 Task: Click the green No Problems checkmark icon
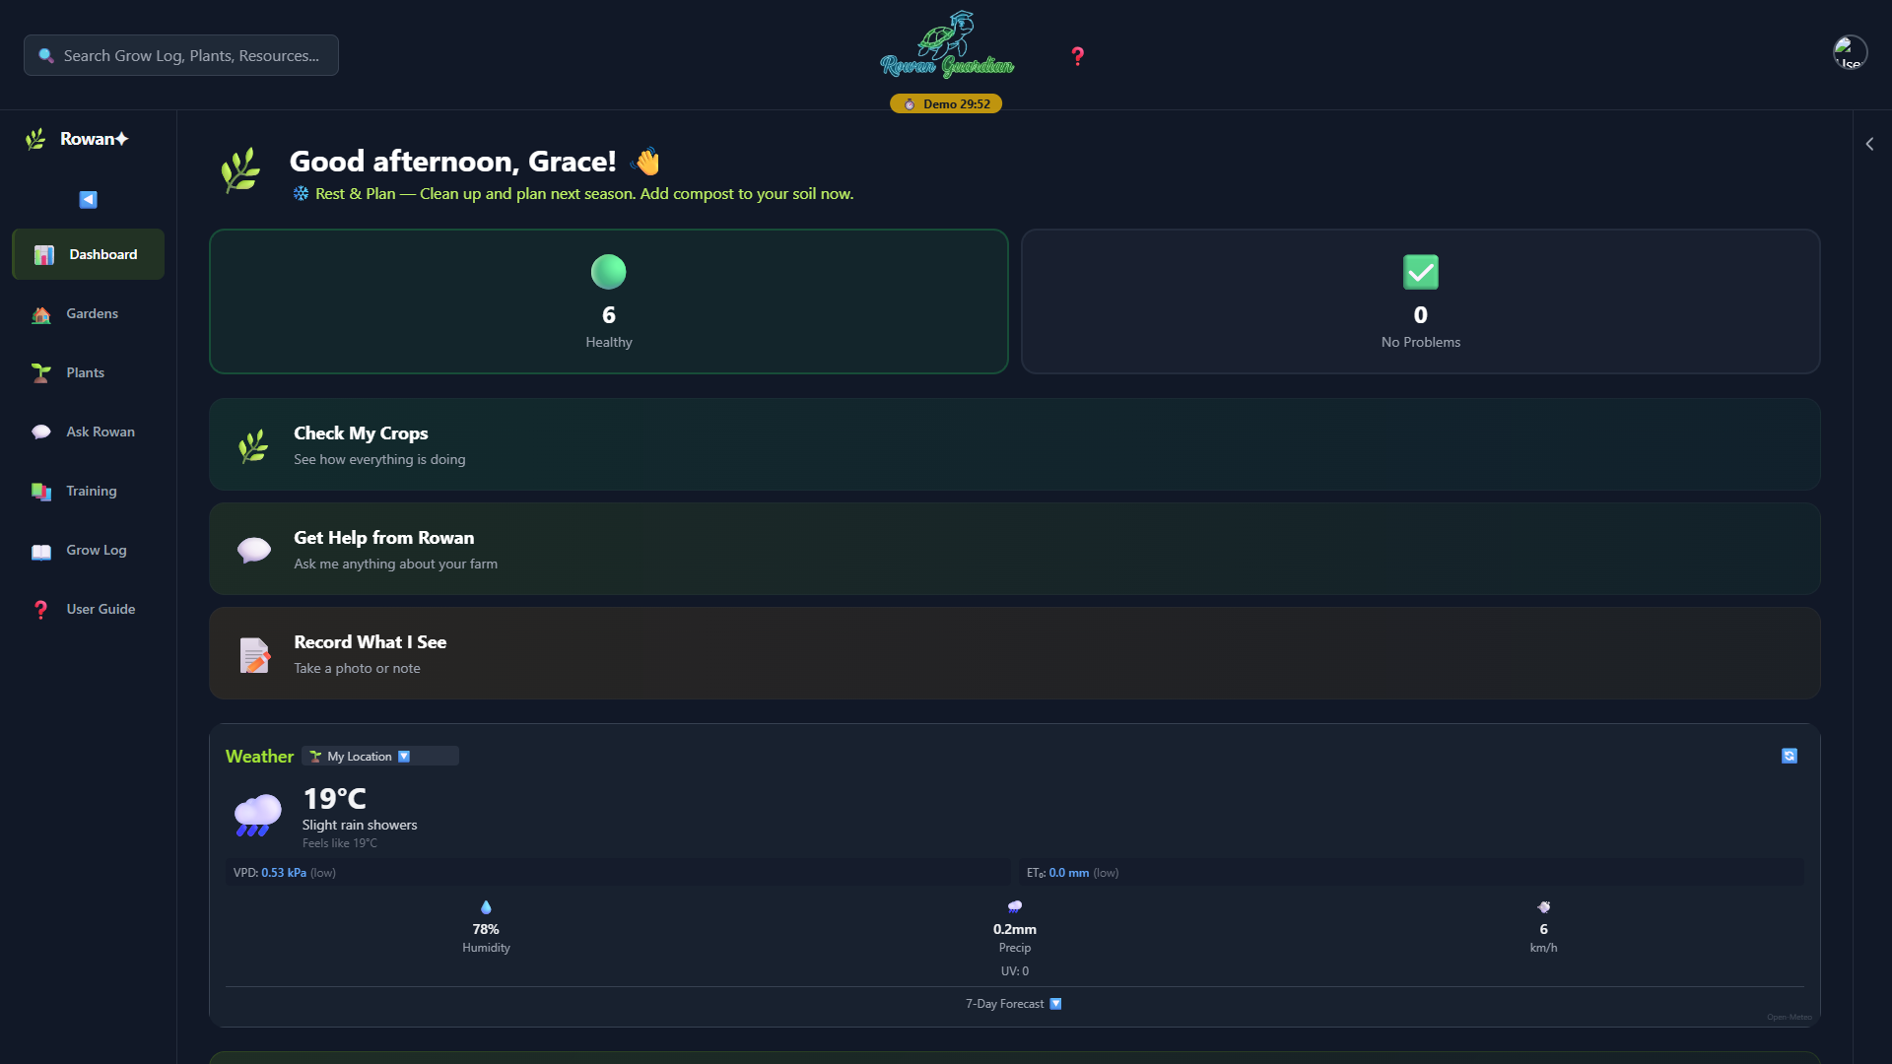coord(1420,272)
